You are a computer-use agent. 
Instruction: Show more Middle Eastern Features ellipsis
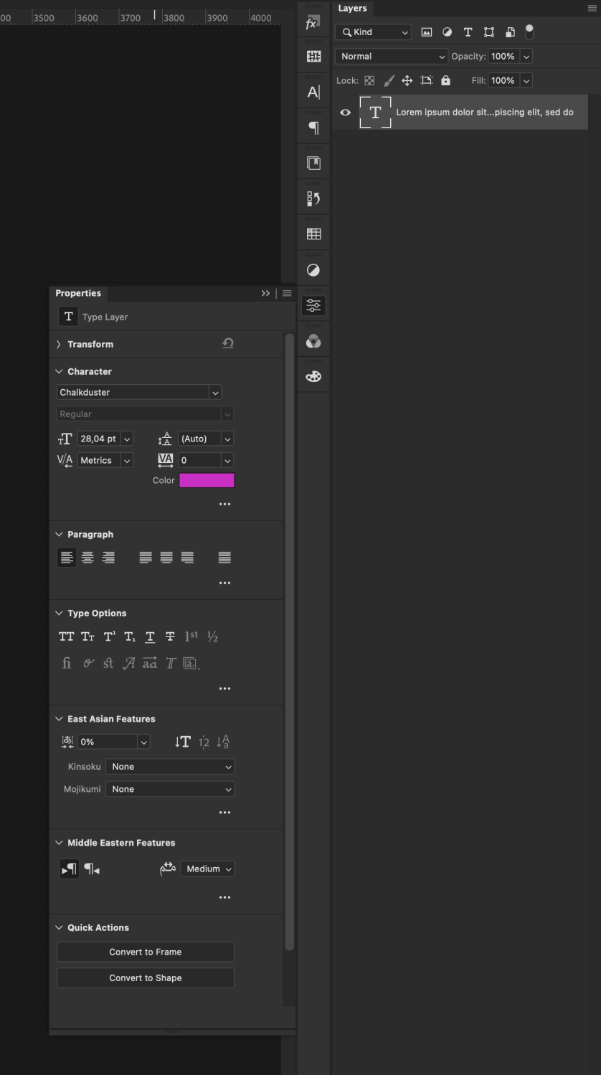pyautogui.click(x=224, y=897)
